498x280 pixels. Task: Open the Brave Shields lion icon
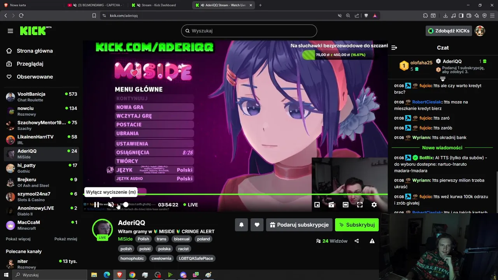[366, 16]
